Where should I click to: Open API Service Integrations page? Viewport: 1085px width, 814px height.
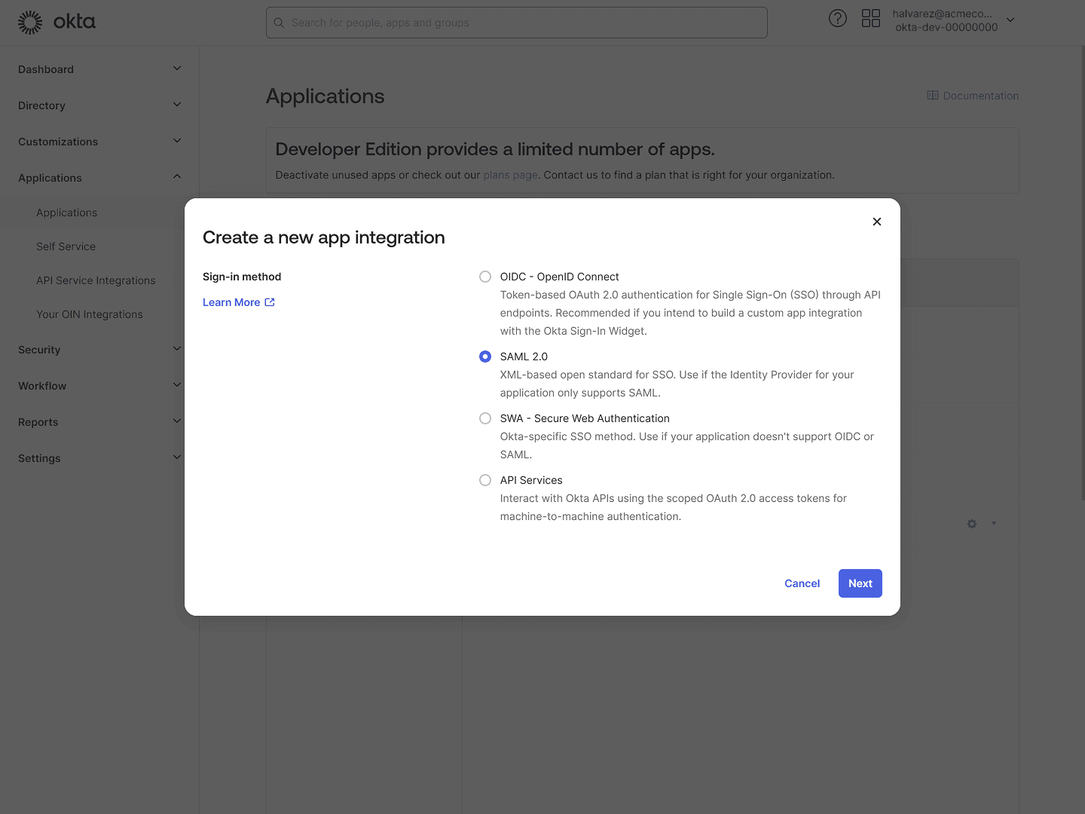96,280
